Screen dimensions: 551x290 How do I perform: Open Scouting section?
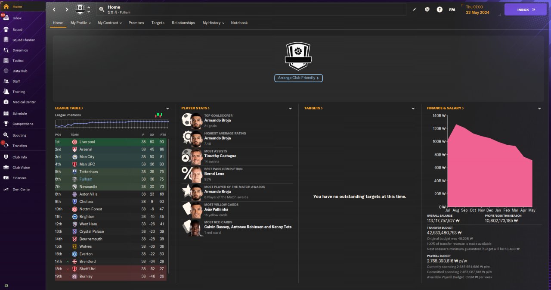(x=19, y=135)
